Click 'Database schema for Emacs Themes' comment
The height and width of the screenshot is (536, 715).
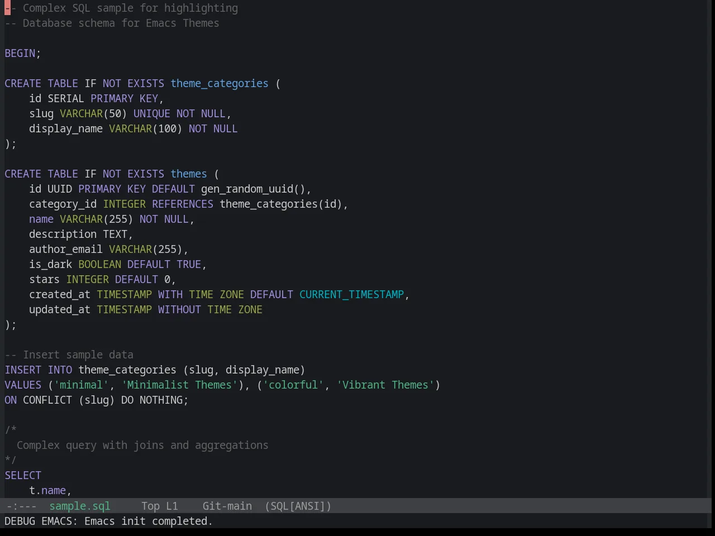pyautogui.click(x=112, y=23)
